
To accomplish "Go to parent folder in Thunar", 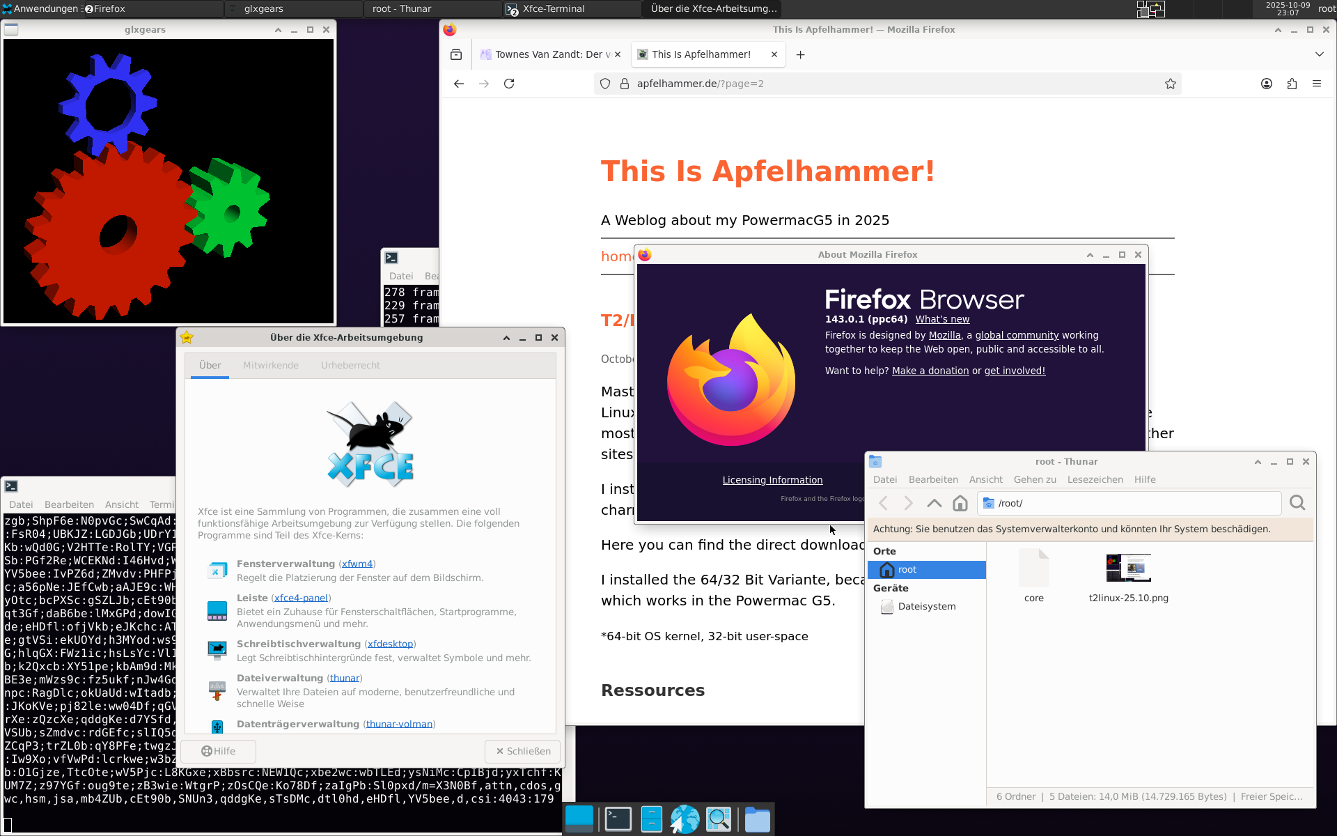I will click(934, 503).
